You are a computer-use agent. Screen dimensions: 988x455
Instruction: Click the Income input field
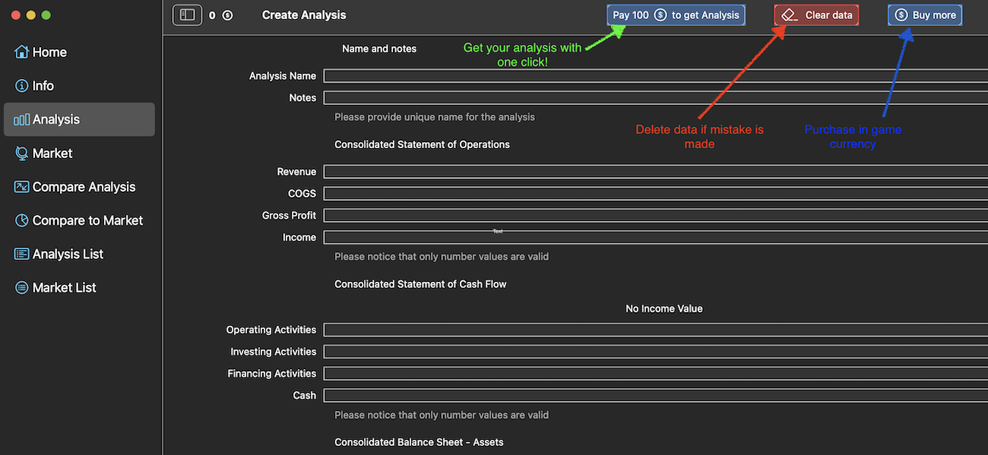point(656,237)
